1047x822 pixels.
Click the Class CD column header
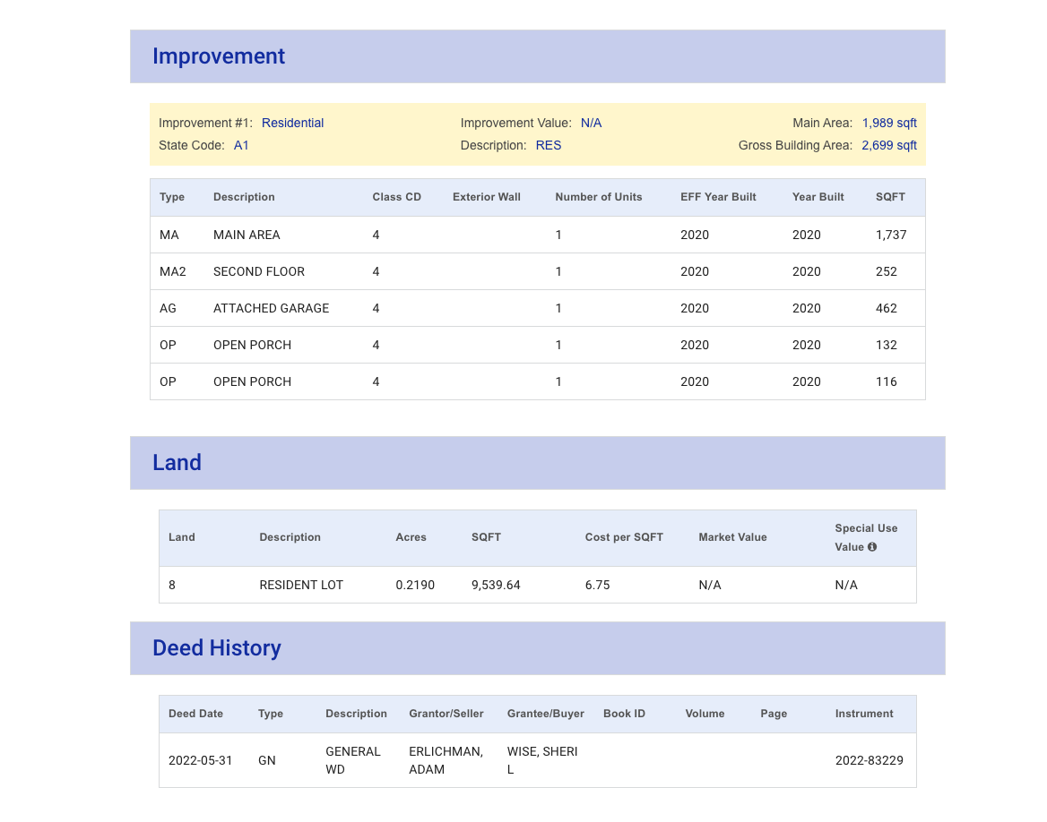click(396, 197)
